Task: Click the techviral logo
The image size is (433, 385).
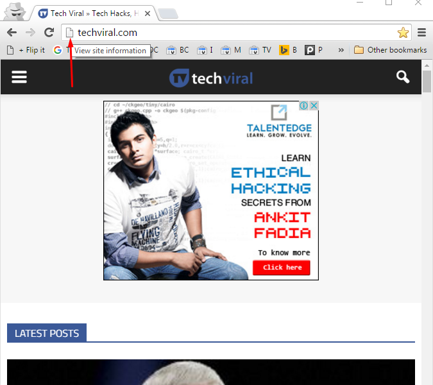Action: pos(211,78)
